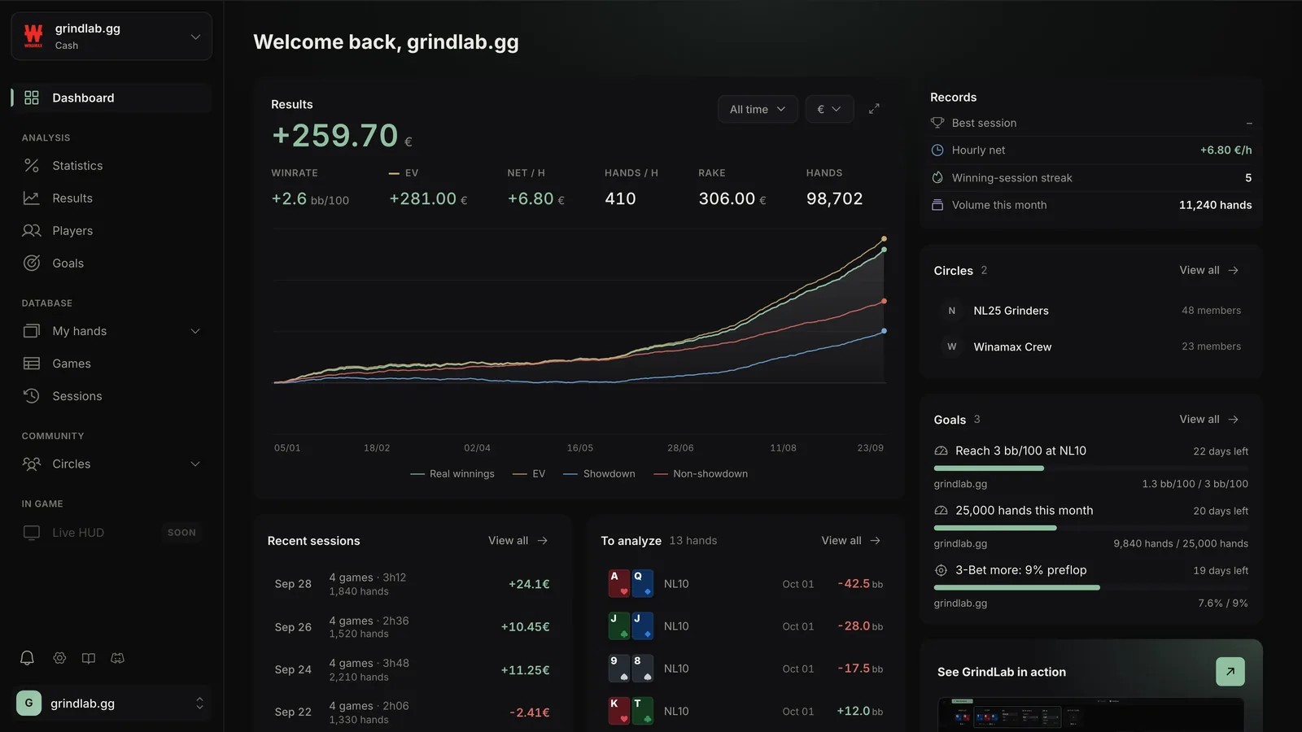Toggle the Non-showdown series in the legend
Image resolution: width=1302 pixels, height=732 pixels.
pyautogui.click(x=701, y=474)
